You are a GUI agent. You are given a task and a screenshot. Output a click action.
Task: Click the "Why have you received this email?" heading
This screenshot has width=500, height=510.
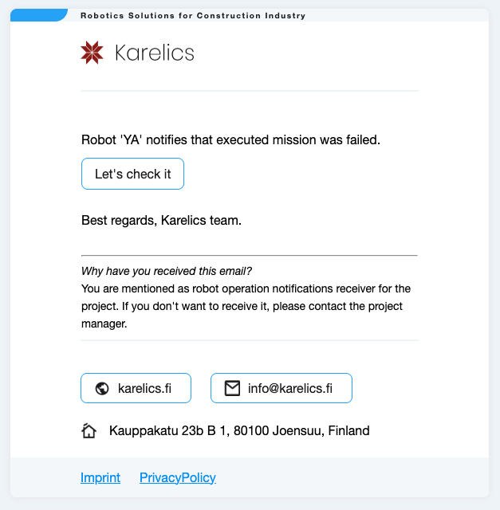pyautogui.click(x=167, y=271)
